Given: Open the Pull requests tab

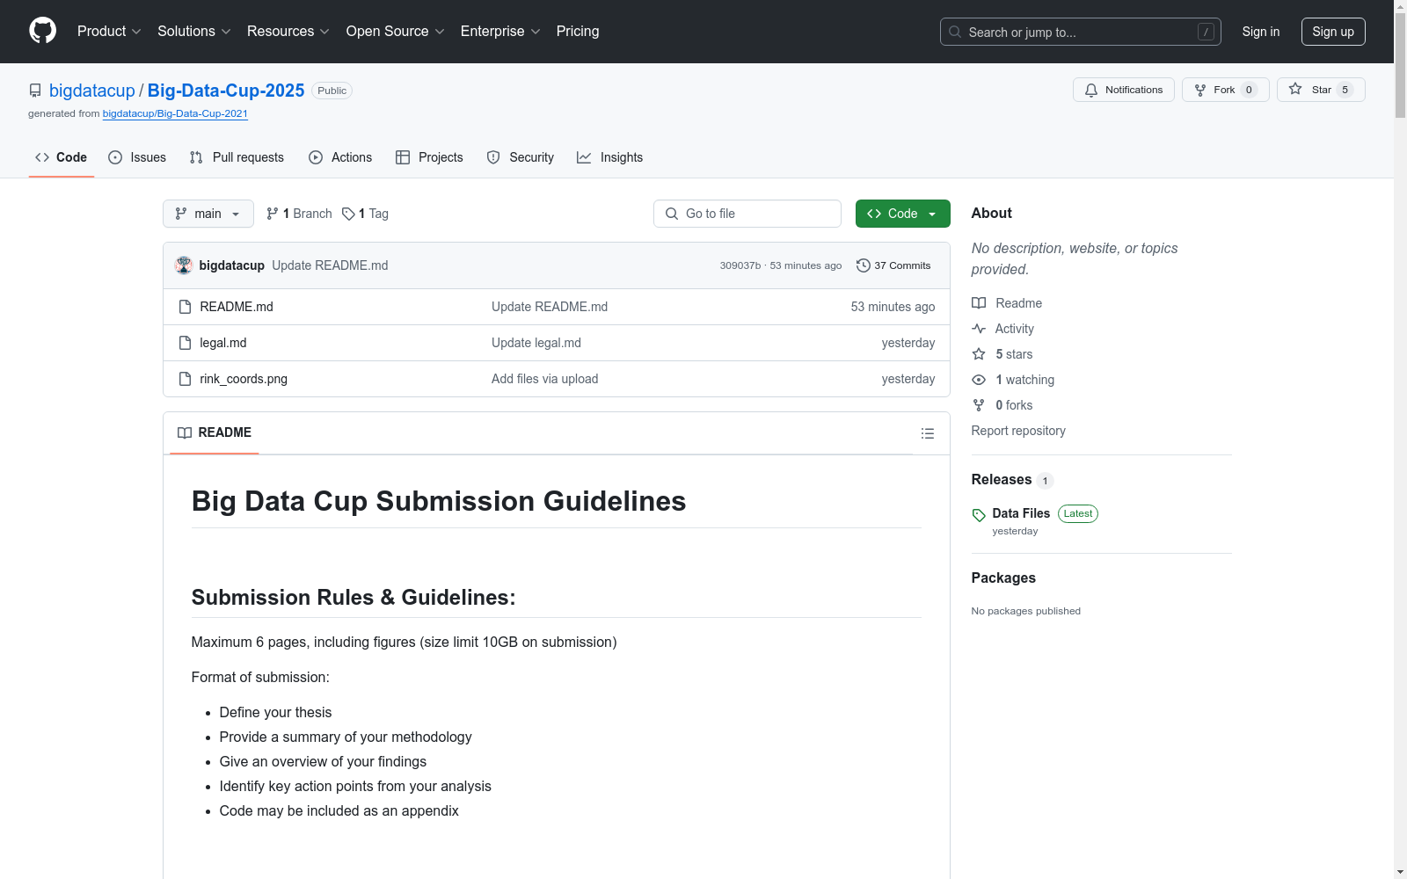Looking at the screenshot, I should pyautogui.click(x=237, y=157).
